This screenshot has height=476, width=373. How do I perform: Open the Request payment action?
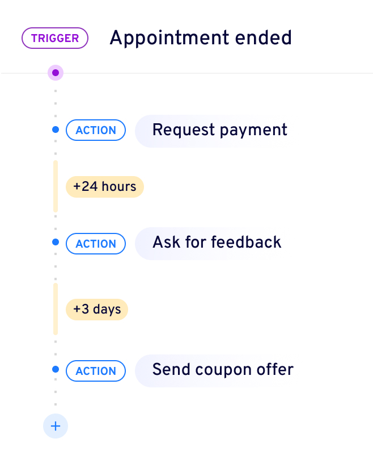click(219, 130)
